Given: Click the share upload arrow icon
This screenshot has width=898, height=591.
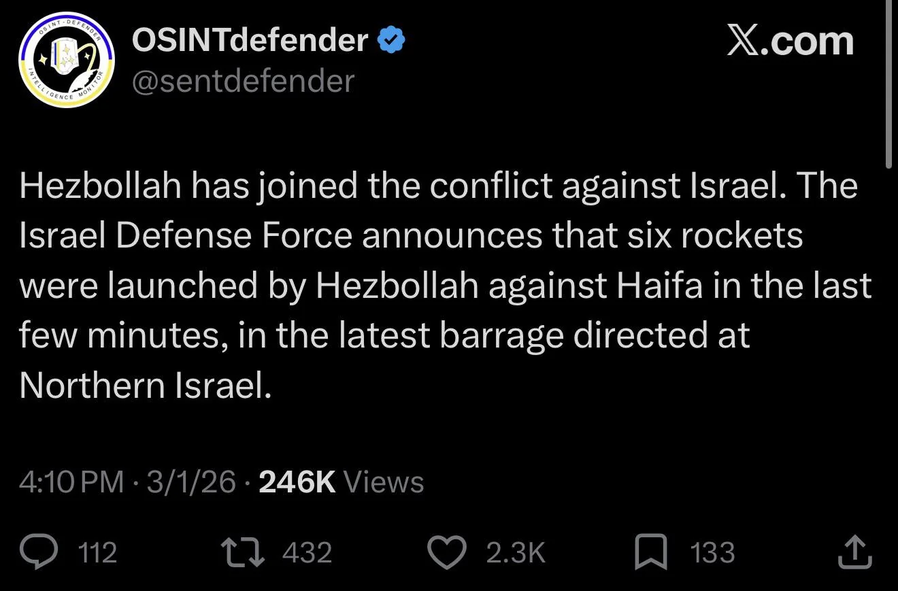Looking at the screenshot, I should (x=854, y=552).
